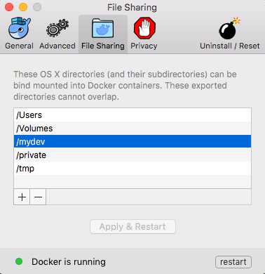The image size is (265, 274).
Task: Open the General whale icon tab
Action: [x=20, y=28]
